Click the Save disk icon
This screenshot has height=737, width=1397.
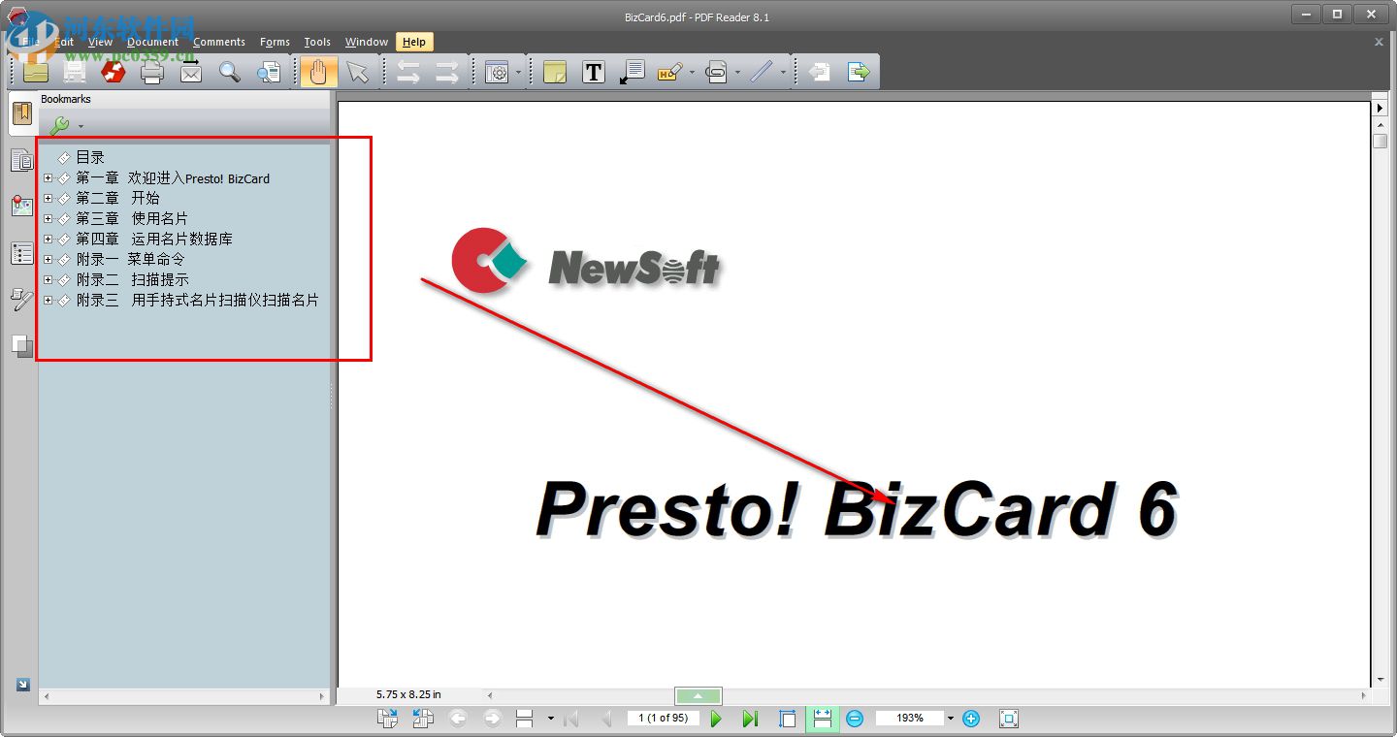point(75,72)
